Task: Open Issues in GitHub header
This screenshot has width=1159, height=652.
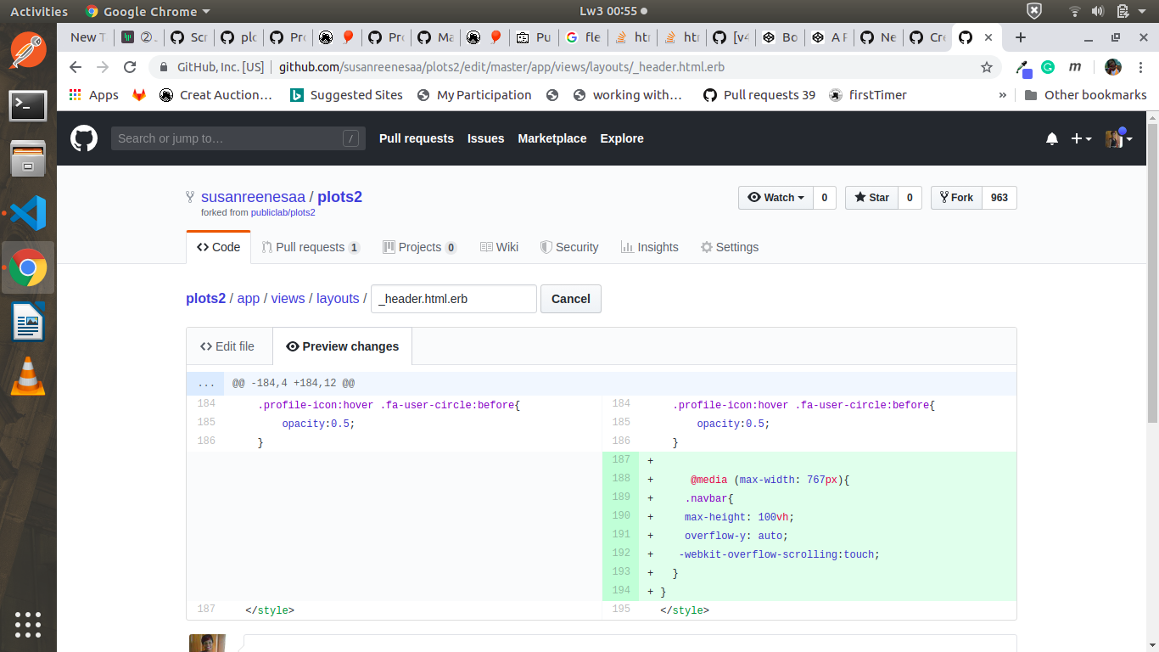Action: click(486, 138)
